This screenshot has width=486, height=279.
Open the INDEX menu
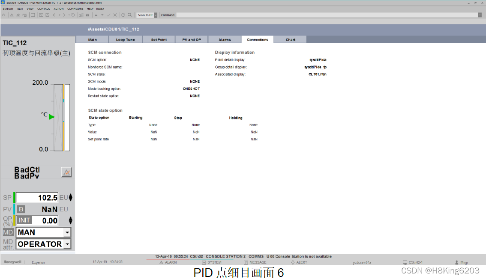100,9
